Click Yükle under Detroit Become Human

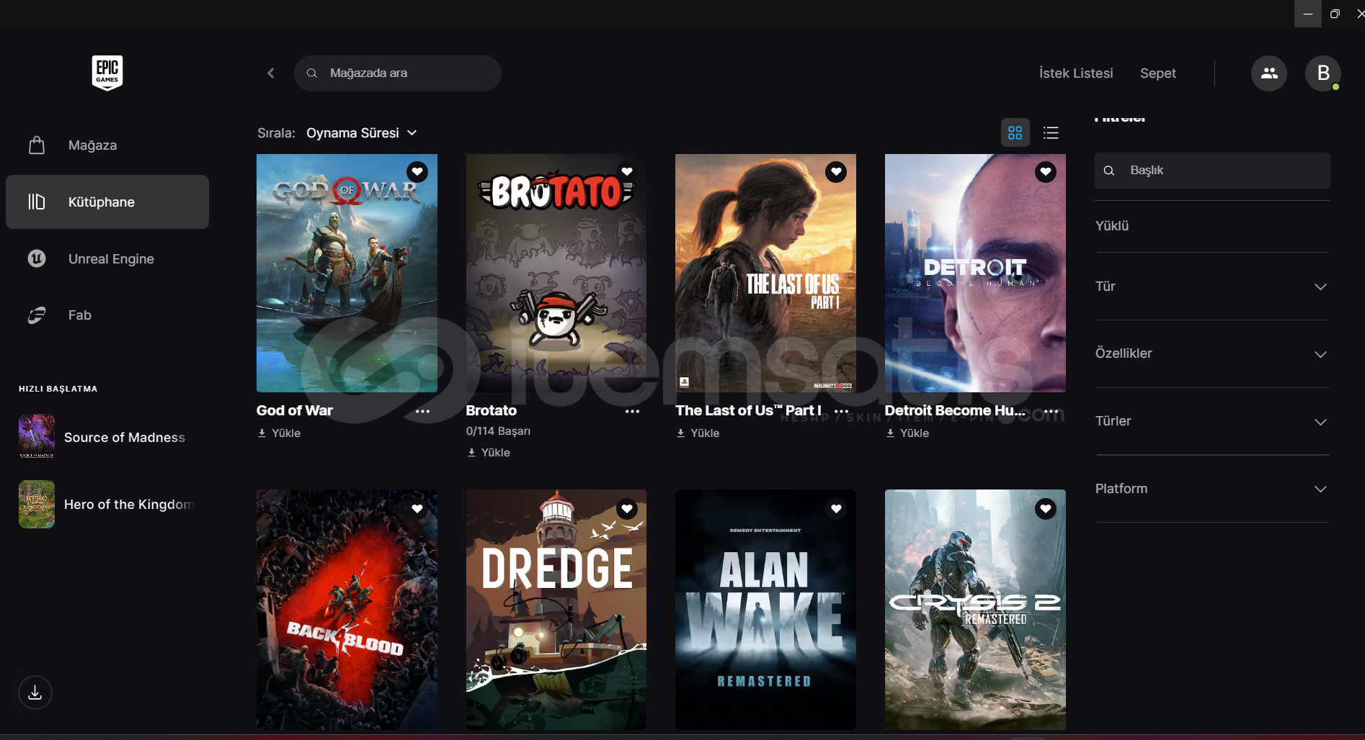(908, 433)
